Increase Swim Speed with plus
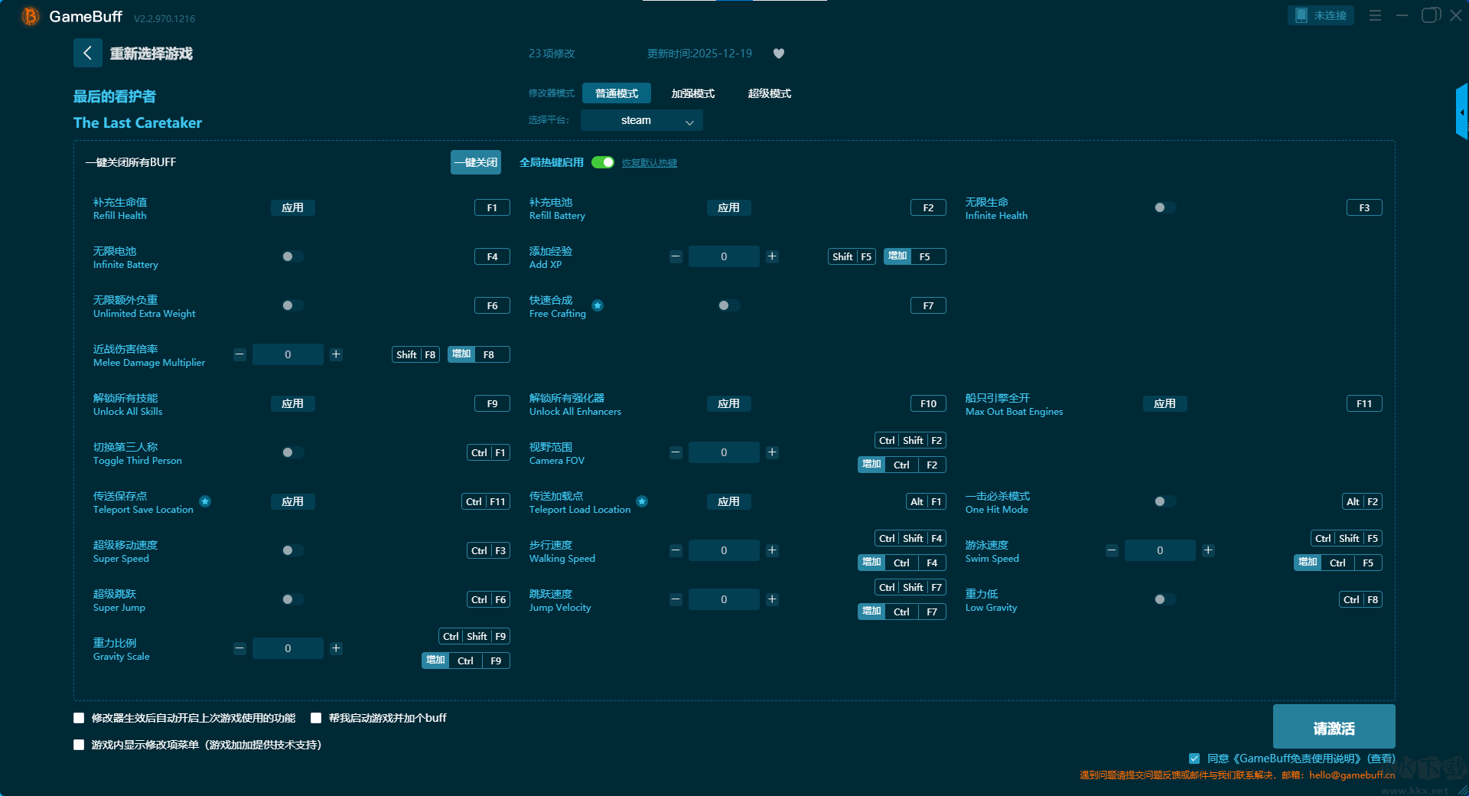This screenshot has width=1469, height=796. tap(1208, 550)
